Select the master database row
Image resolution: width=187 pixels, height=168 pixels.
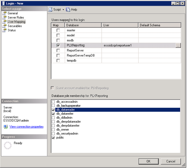(x=116, y=30)
